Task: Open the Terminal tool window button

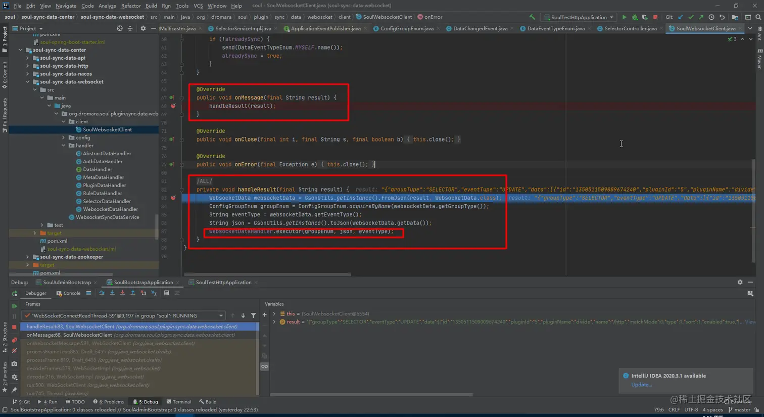Action: [178, 402]
